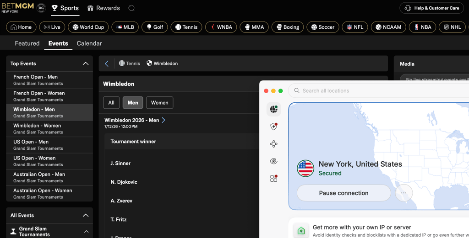Open US Open - Women event
This screenshot has width=469, height=238.
49,161
